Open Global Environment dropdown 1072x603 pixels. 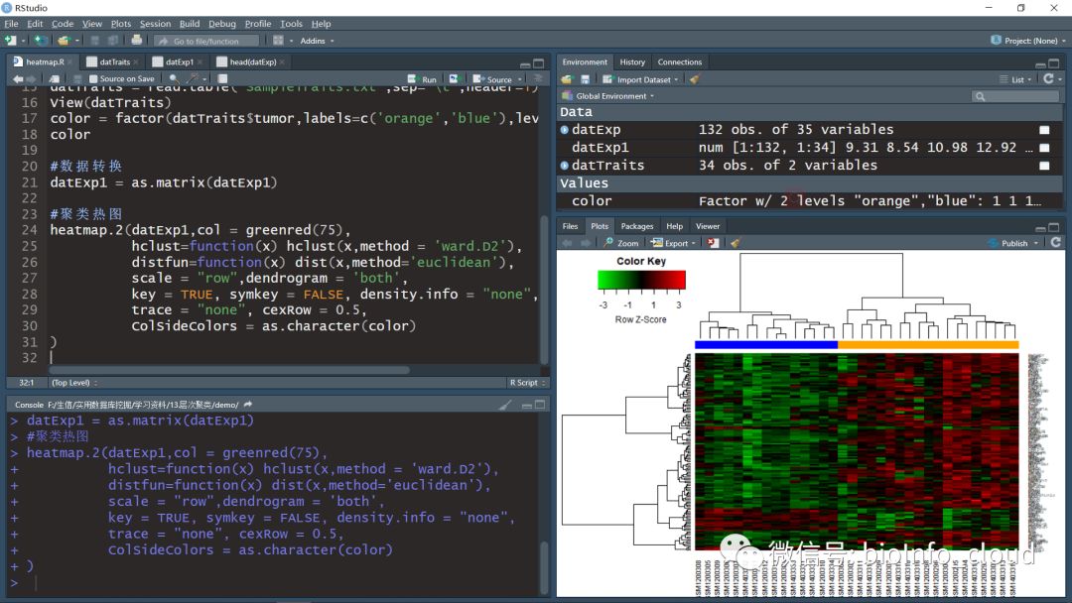point(609,96)
